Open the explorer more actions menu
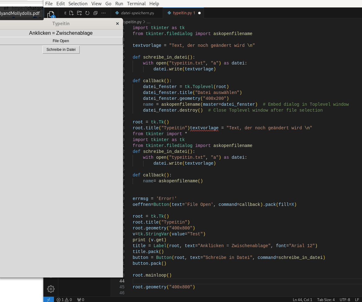 [104, 13]
